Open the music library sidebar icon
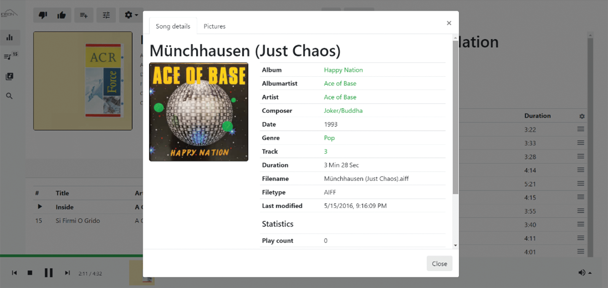The image size is (608, 288). tap(10, 76)
